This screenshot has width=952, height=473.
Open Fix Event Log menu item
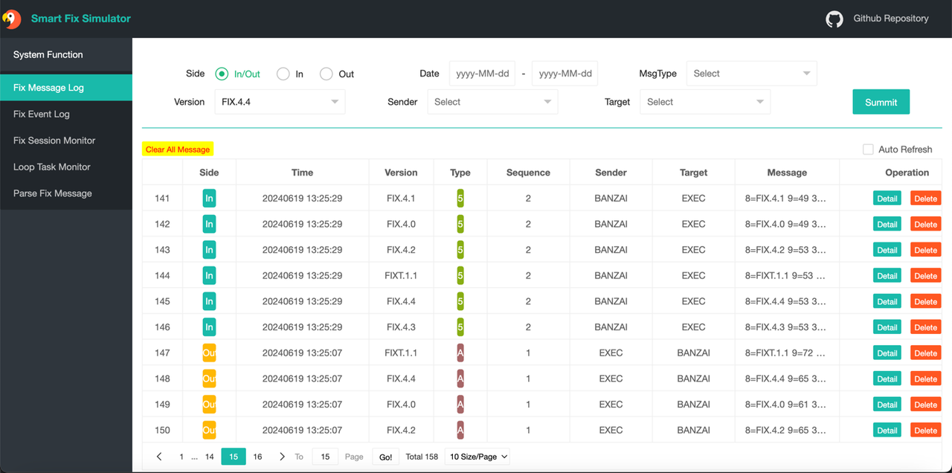66,114
